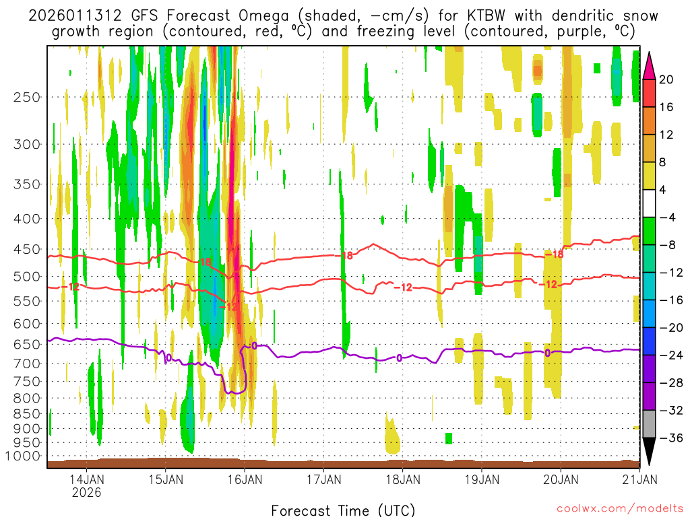690x517 pixels.
Task: Click the chart title first line with 2026011312
Action: click(x=343, y=16)
